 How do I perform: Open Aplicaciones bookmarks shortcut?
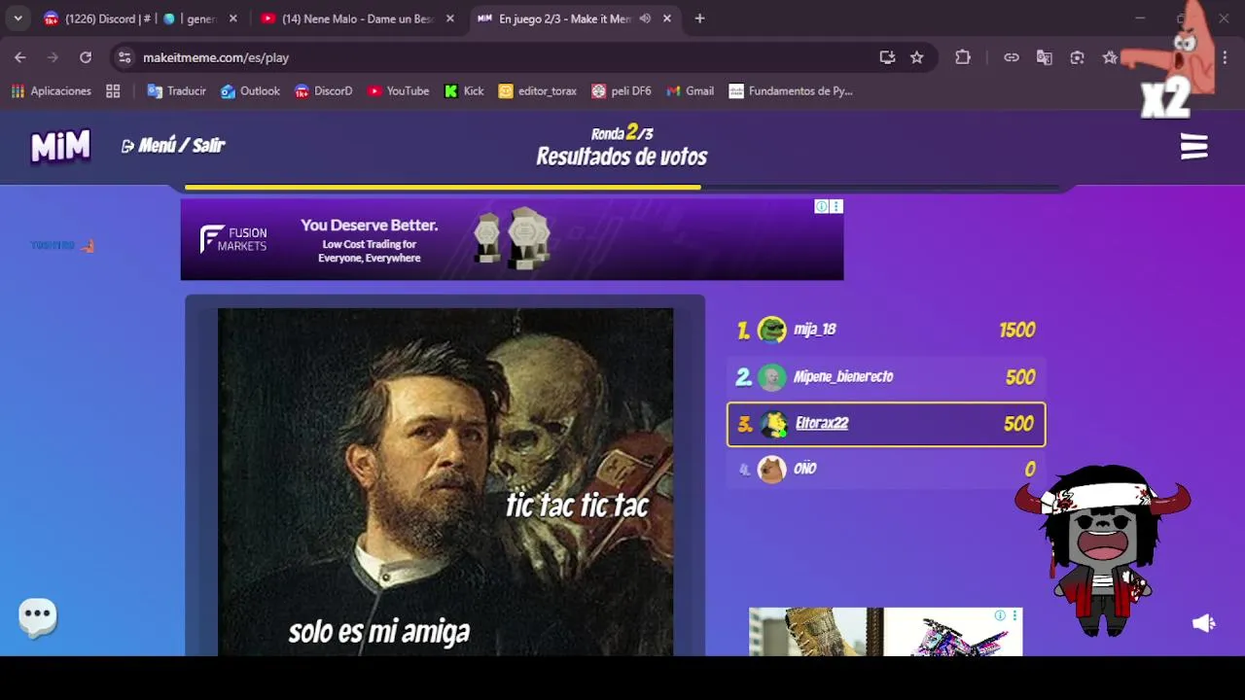(51, 91)
